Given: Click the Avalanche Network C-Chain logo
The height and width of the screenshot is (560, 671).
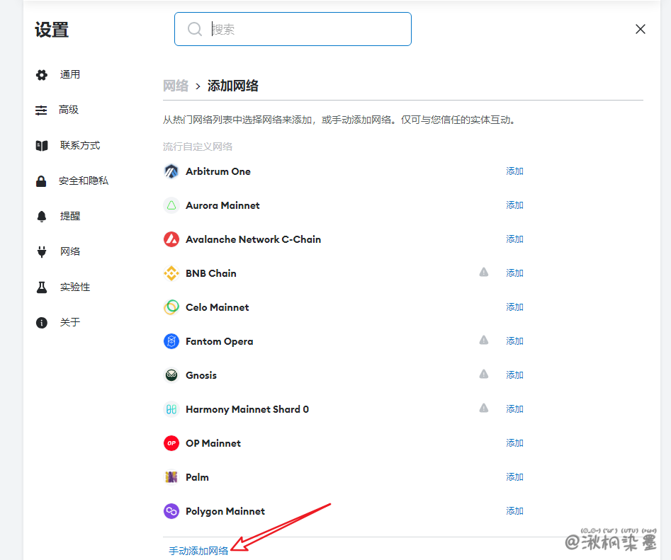Looking at the screenshot, I should click(x=171, y=239).
